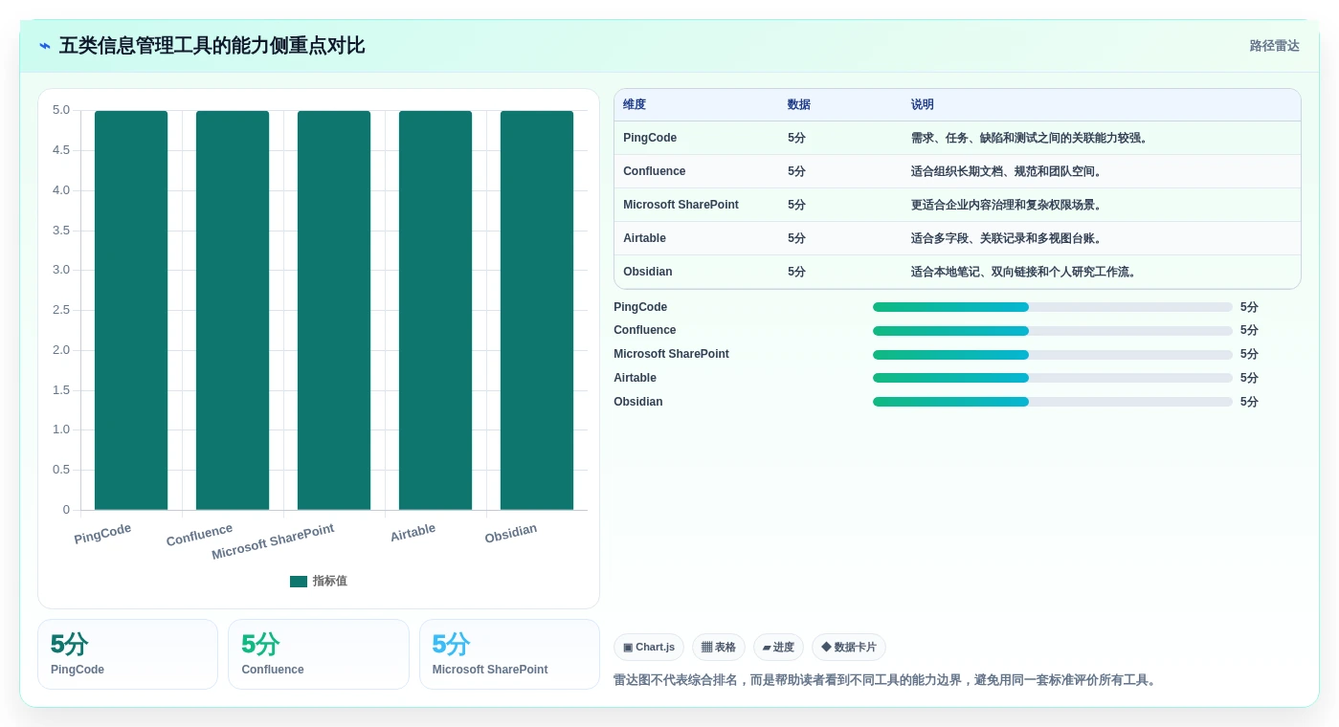Screen dimensions: 1339x727
Task: Select the 数据卡片 tag chip
Action: [x=849, y=648]
